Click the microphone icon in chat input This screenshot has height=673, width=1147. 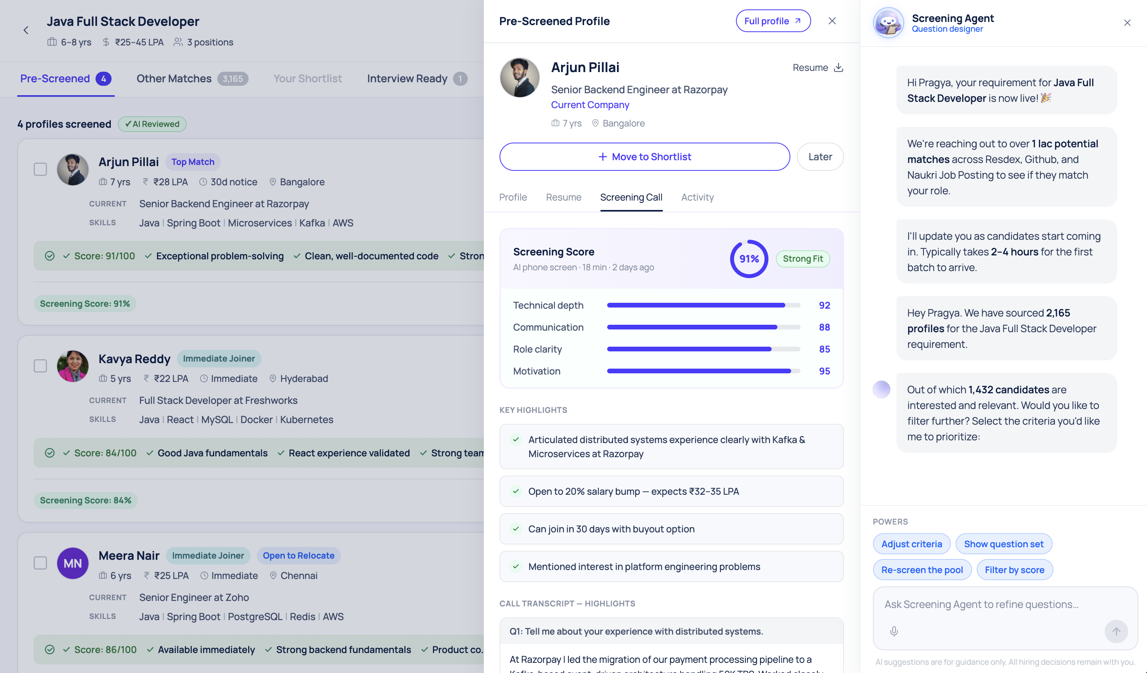pos(894,631)
